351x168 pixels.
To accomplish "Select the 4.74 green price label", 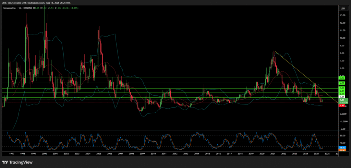I will point(342,78).
